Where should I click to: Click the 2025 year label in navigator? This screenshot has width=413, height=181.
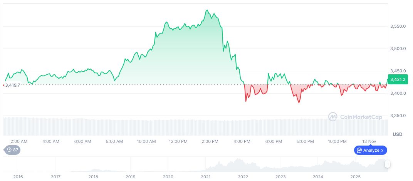click(355, 177)
